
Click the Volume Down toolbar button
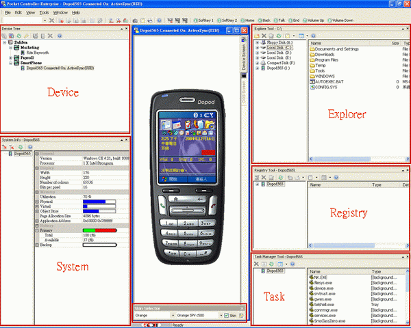340,20
